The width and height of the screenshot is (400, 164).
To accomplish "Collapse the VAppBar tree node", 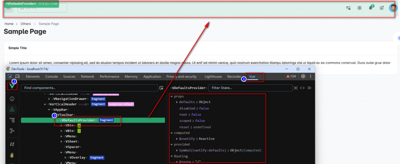I will point(49,110).
